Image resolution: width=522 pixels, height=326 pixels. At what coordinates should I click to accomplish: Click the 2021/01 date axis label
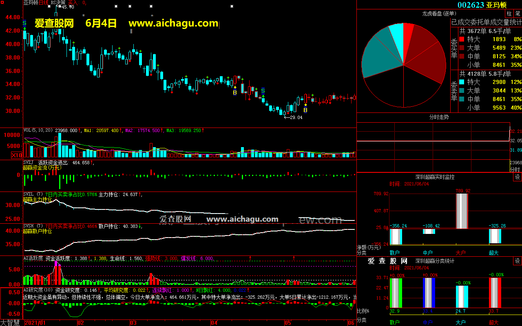36,323
